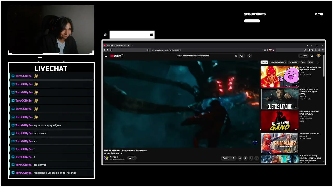This screenshot has height=187, width=333.
Task: Open the Justice League review thumbnail
Action: 280,99
